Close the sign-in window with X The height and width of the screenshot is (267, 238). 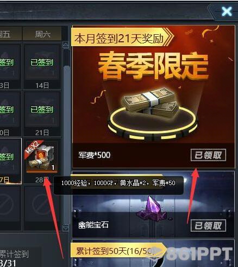[x=227, y=11]
